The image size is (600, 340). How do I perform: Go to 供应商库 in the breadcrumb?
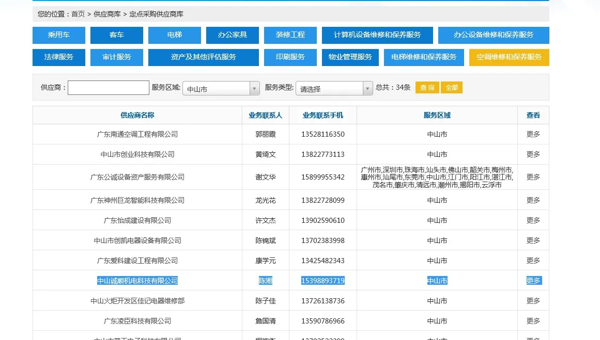[107, 14]
